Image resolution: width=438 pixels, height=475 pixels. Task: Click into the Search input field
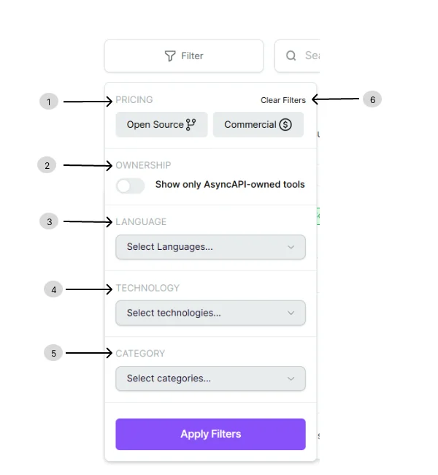tap(308, 56)
